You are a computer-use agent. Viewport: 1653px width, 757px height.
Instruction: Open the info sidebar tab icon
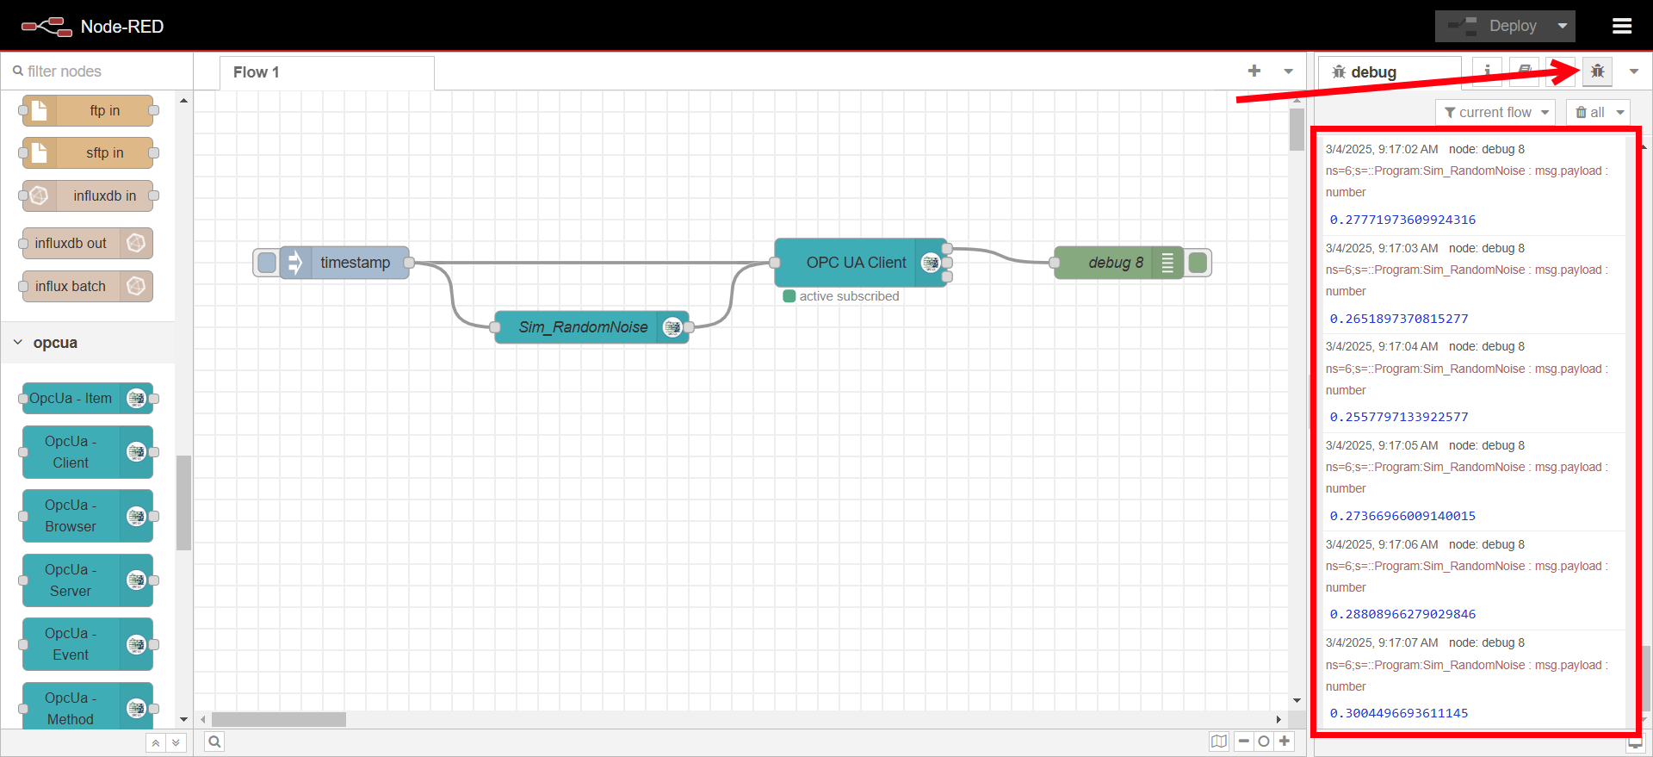coord(1487,71)
